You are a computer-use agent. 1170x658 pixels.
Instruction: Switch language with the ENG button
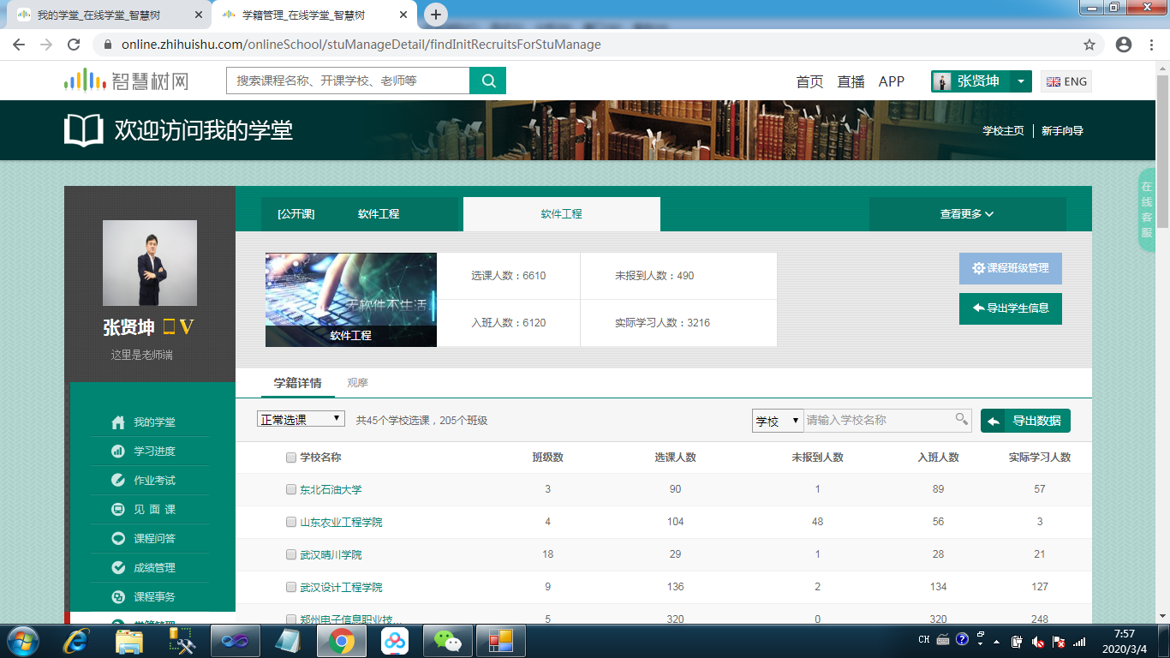(1066, 81)
